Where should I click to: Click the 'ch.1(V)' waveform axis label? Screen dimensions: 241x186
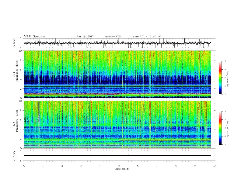15,43
